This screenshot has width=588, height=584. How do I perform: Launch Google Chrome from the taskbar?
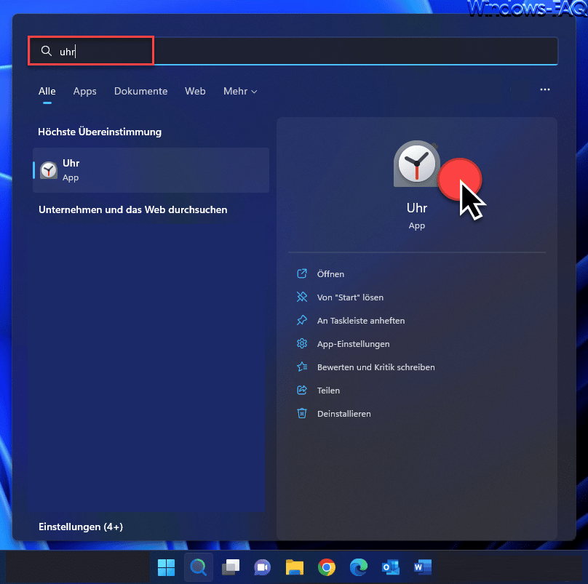point(327,567)
